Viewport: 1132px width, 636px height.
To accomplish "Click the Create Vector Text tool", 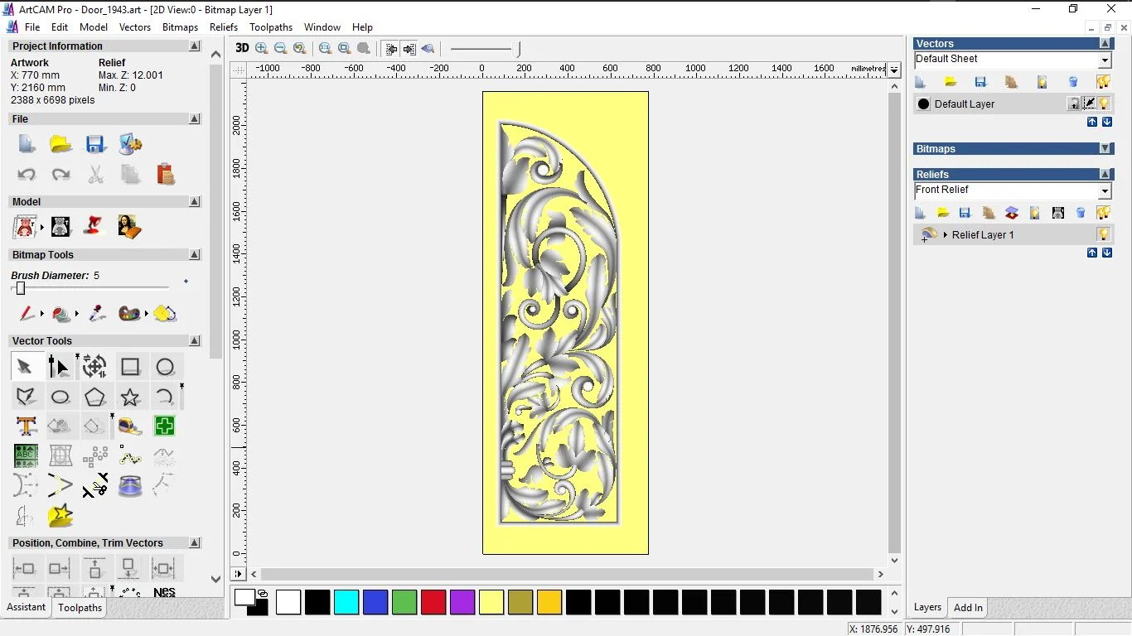I will coord(26,426).
